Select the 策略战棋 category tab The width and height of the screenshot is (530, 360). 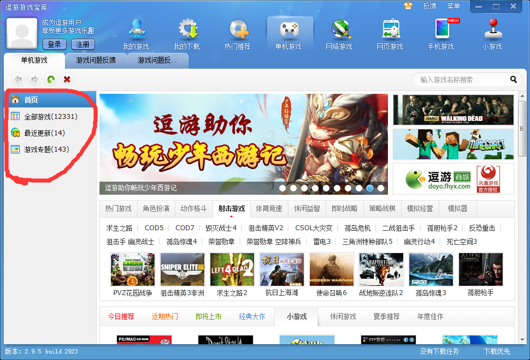(x=382, y=208)
